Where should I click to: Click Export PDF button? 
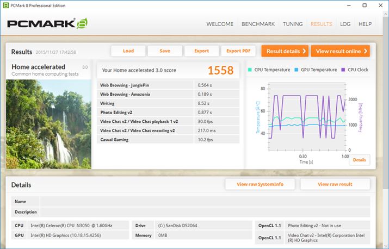(x=238, y=51)
